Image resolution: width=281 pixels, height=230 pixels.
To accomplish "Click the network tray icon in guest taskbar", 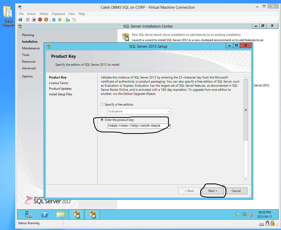I will tap(244, 214).
